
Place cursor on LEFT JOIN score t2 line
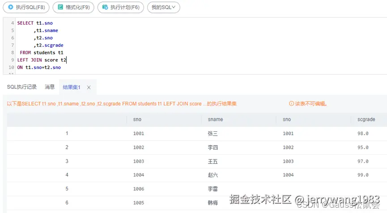pyautogui.click(x=42, y=60)
